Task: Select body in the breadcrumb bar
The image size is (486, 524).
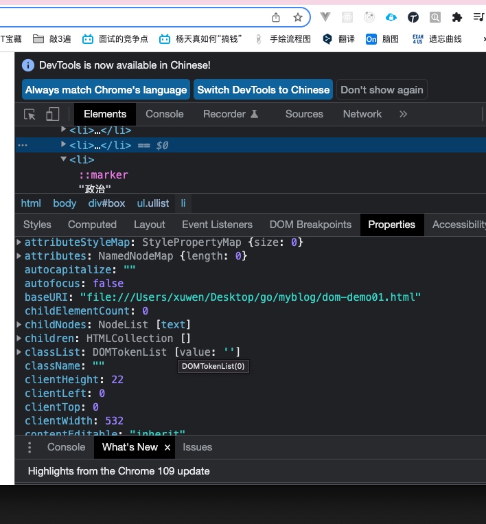Action: coord(65,203)
